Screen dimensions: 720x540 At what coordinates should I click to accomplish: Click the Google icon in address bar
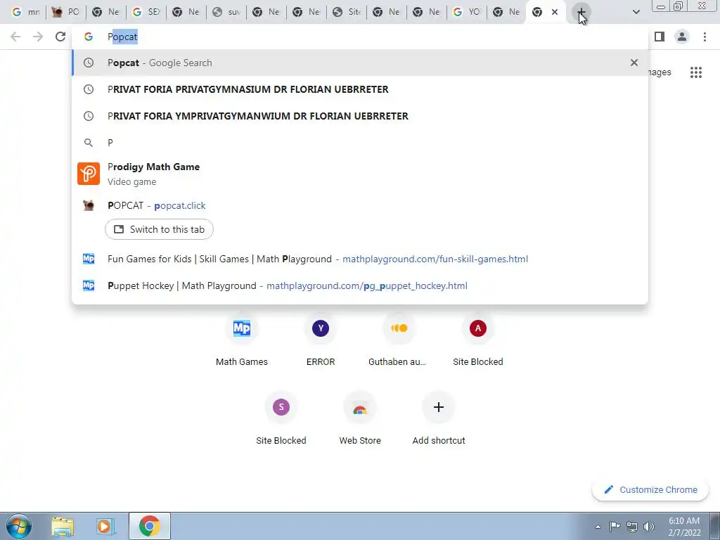pyautogui.click(x=89, y=37)
